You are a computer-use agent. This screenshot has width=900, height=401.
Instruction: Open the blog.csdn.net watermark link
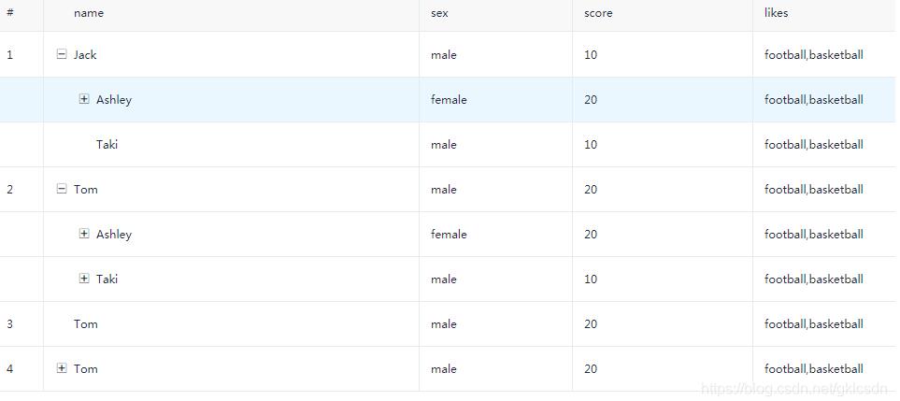(793, 389)
